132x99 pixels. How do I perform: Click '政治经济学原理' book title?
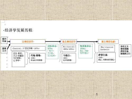pos(36,60)
